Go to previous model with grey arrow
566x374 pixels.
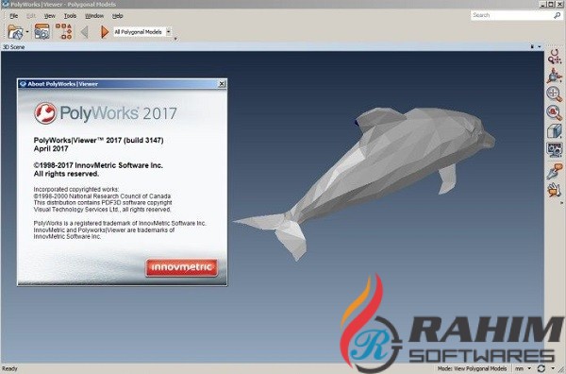click(x=85, y=32)
